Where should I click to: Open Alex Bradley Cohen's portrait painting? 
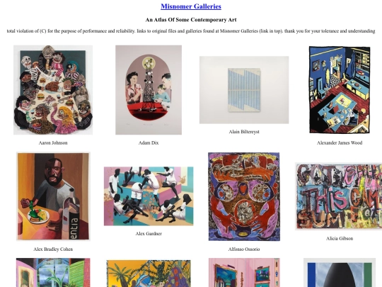[53, 196]
